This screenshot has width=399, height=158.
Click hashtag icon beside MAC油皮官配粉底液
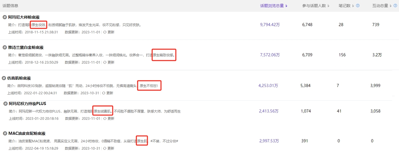(x=5, y=133)
